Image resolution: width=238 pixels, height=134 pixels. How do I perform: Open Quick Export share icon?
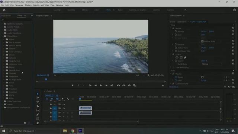pos(234,10)
